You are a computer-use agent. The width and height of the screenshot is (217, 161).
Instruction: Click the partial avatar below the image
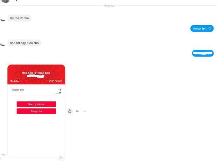[x=3, y=156]
